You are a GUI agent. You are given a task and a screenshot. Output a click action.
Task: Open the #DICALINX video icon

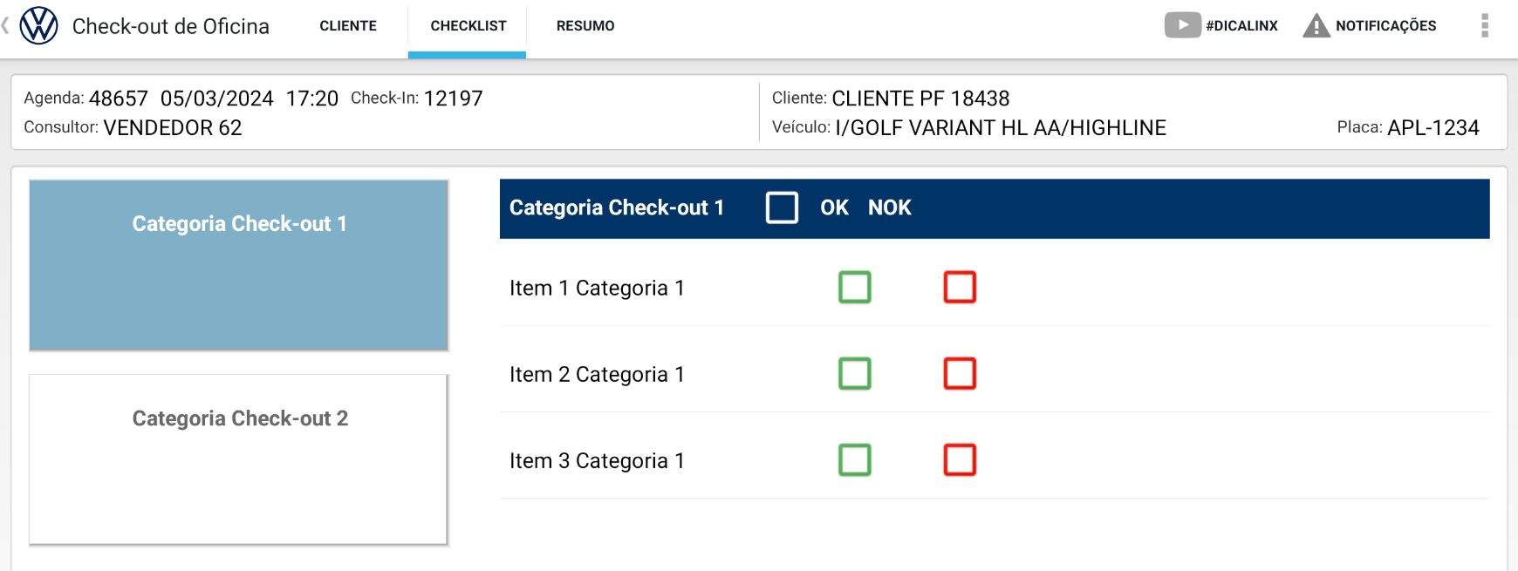(x=1182, y=25)
